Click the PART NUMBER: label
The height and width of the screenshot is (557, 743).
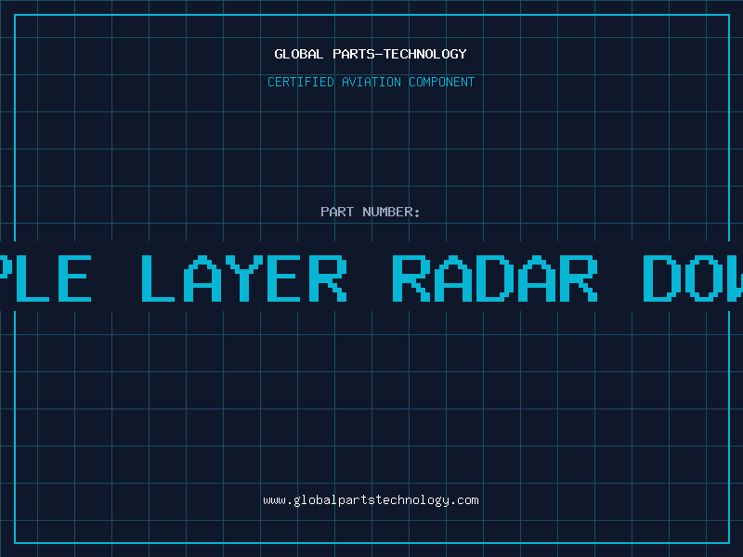tap(371, 212)
